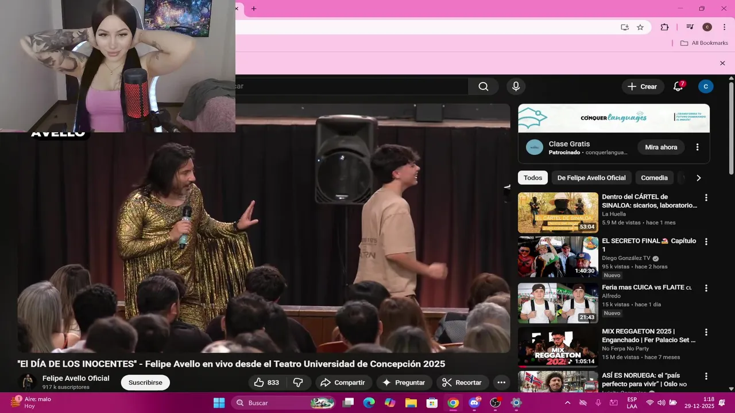Click the Compartir share button
735x413 pixels.
[342, 383]
